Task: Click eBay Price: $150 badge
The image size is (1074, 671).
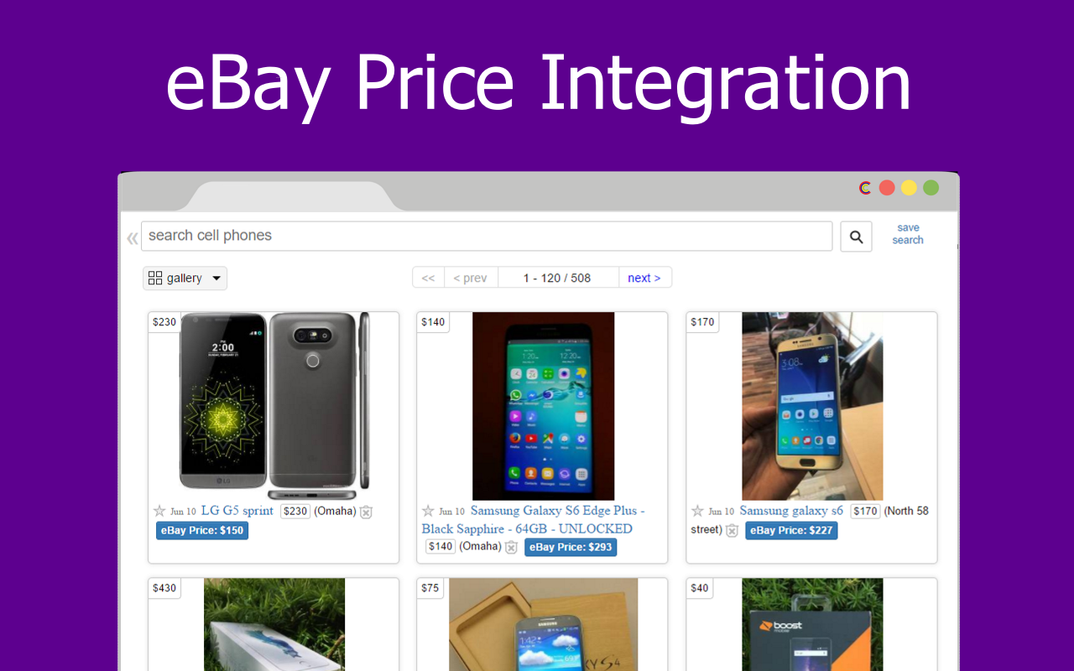Action: [x=202, y=530]
